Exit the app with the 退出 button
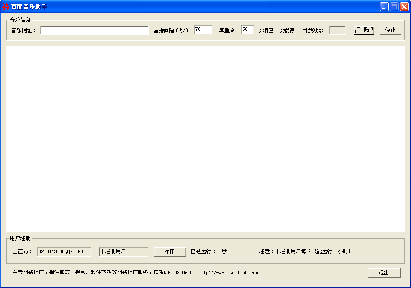 384,273
